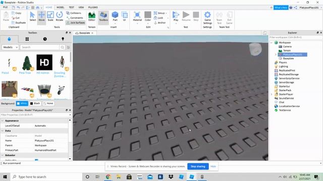Click the Paste clipboard icon
The width and height of the screenshot is (323, 181).
click(x=6, y=17)
